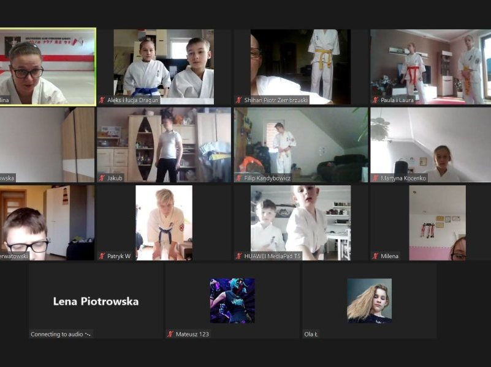Click muted mic icon beside Martyna Kocenko
491x367 pixels.
pos(375,178)
